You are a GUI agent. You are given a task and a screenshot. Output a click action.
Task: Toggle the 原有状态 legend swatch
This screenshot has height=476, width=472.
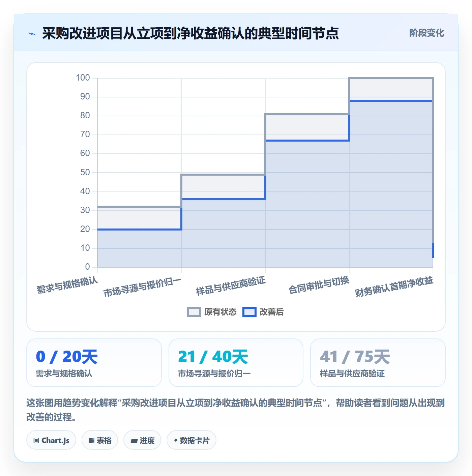(194, 312)
